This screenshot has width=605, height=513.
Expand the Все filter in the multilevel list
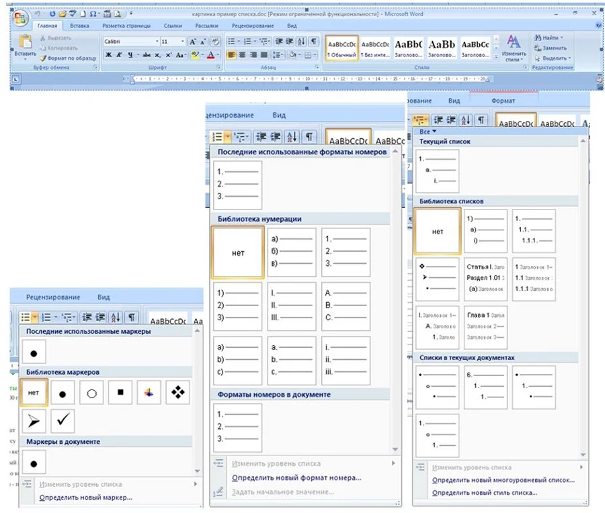coord(428,132)
